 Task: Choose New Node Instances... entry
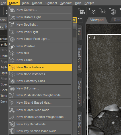[x=40, y=74]
